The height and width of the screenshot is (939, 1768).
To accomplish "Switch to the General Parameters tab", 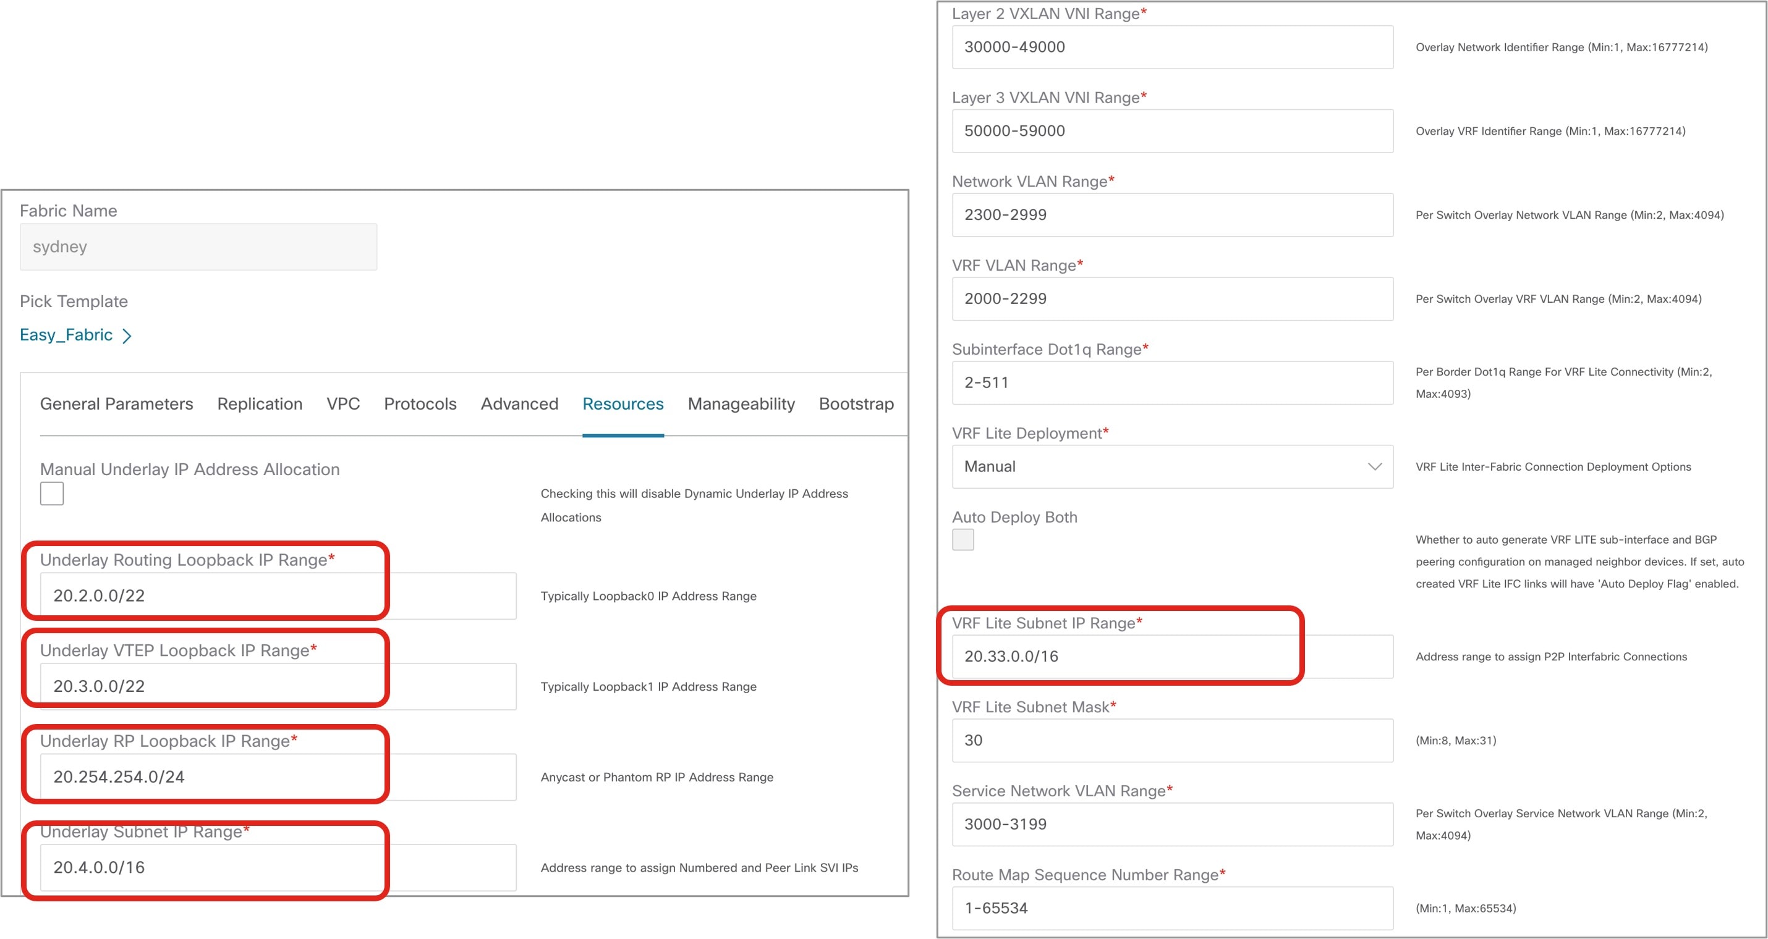I will point(117,404).
